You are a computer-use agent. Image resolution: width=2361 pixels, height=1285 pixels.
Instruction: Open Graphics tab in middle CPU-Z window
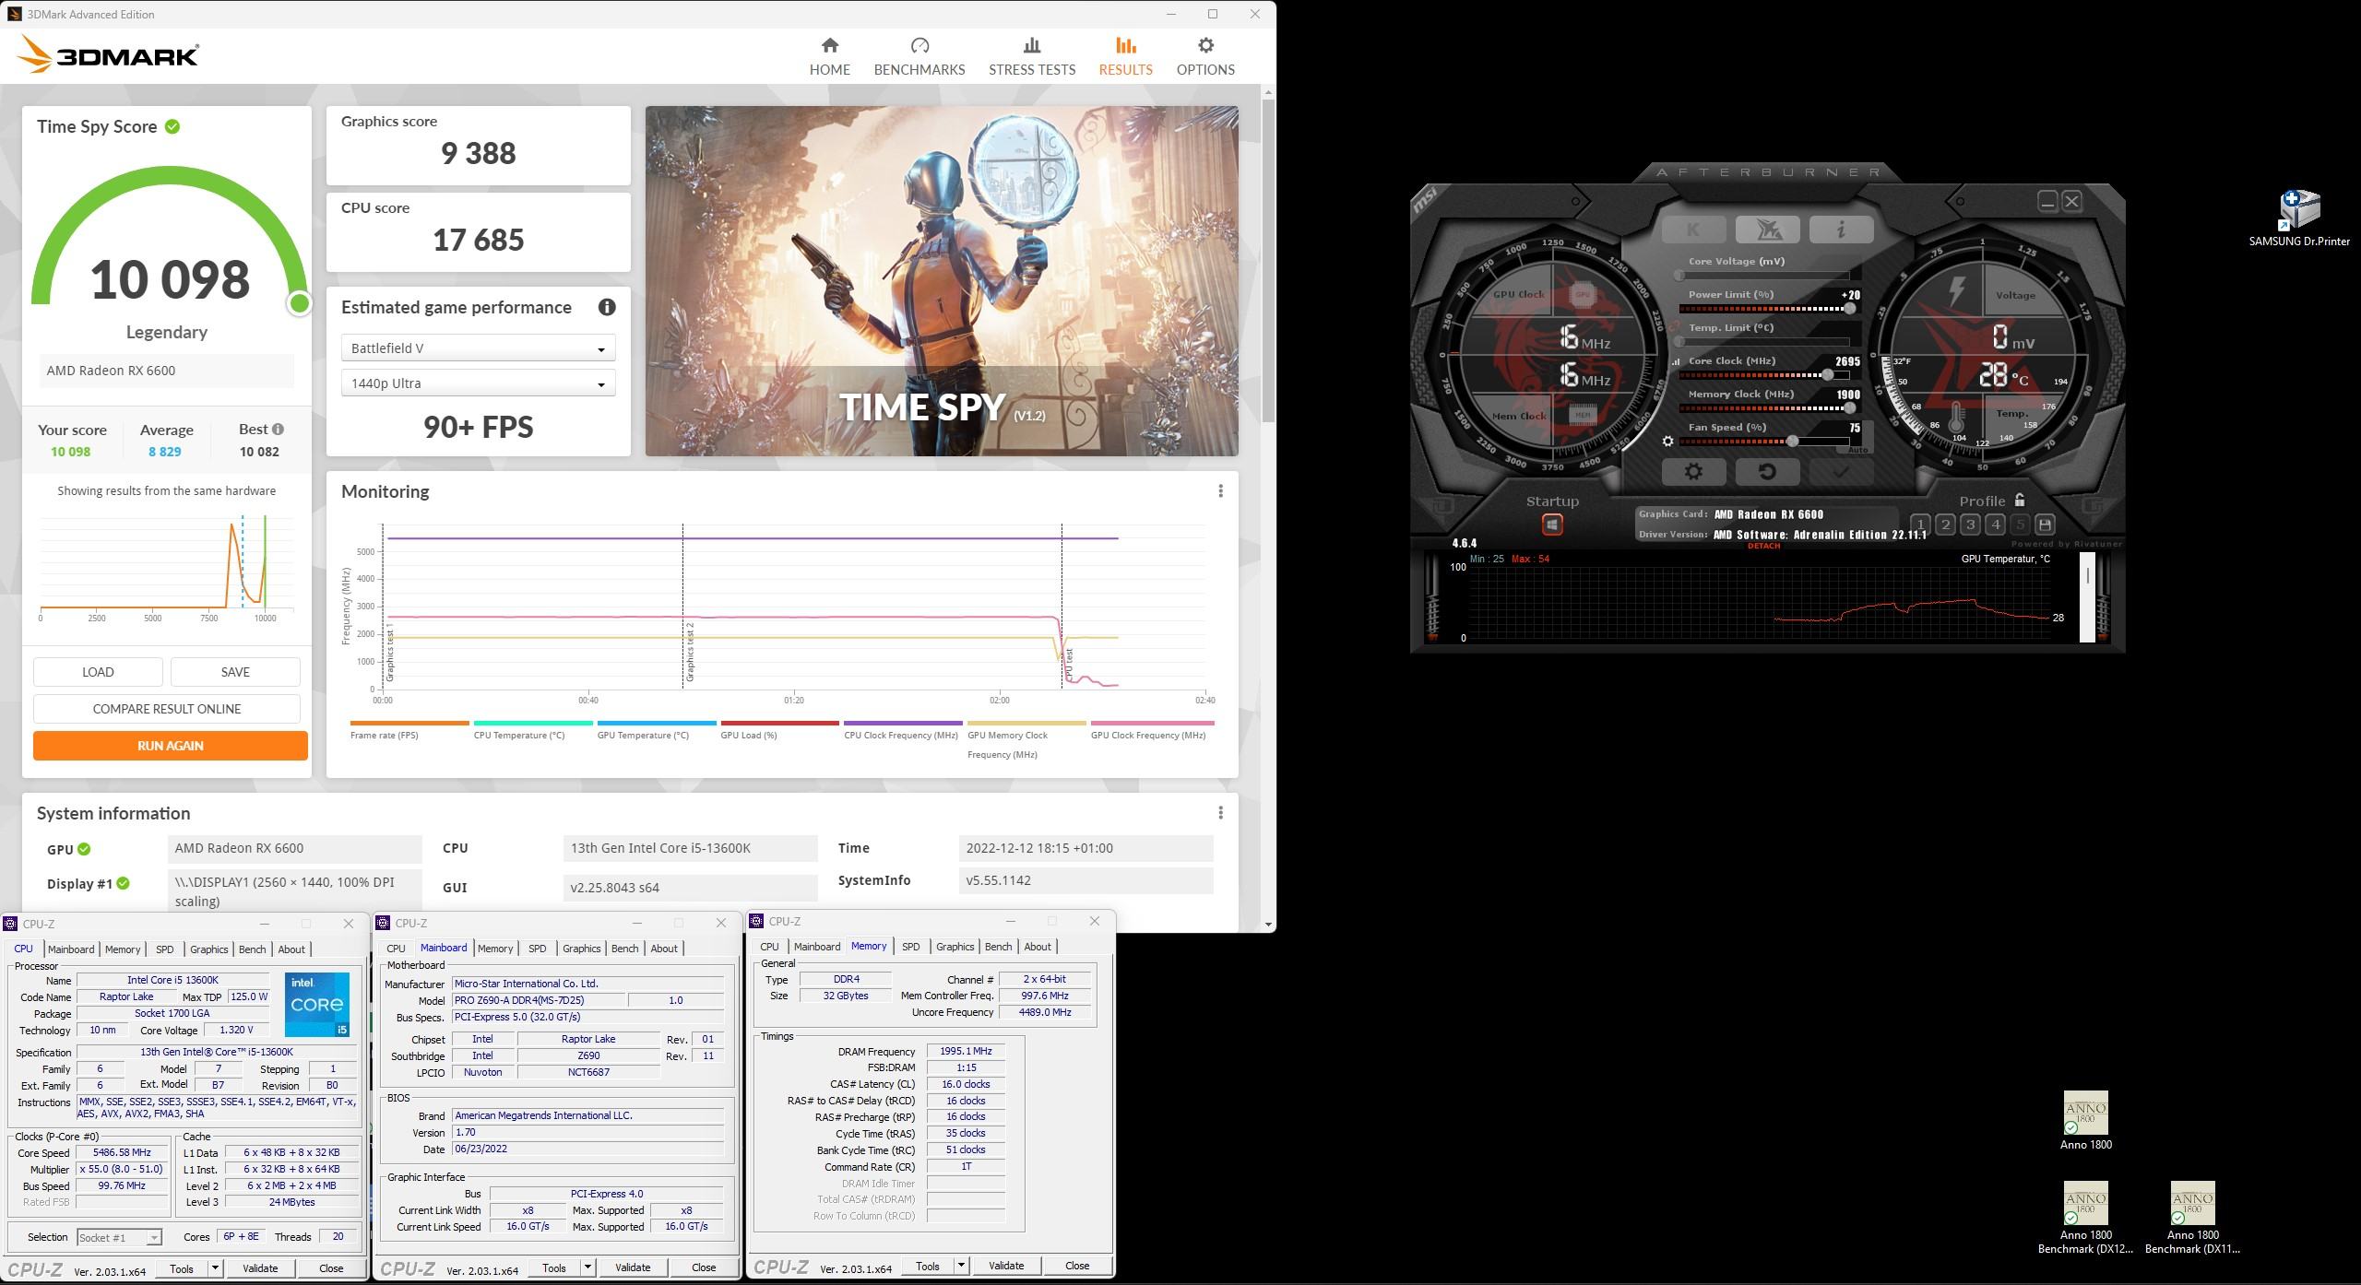581,949
